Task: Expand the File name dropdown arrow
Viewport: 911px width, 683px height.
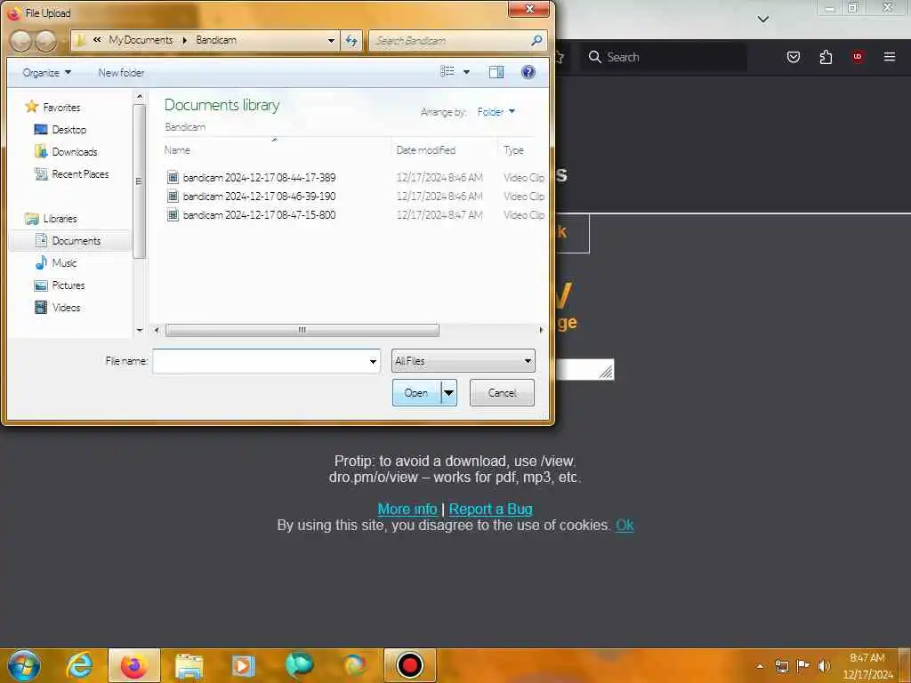Action: pos(373,361)
